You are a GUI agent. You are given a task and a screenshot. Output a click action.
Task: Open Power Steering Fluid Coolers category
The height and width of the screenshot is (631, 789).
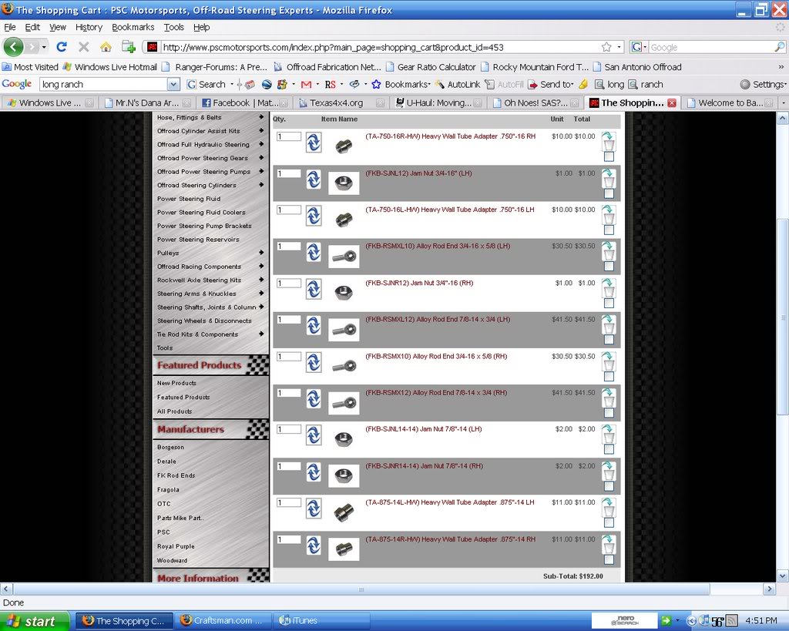pyautogui.click(x=201, y=213)
